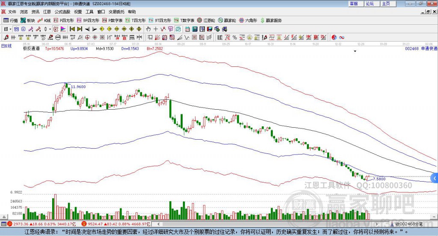Expand the candlestick style dropdown arrow
This screenshot has height=236, width=438.
point(50,29)
